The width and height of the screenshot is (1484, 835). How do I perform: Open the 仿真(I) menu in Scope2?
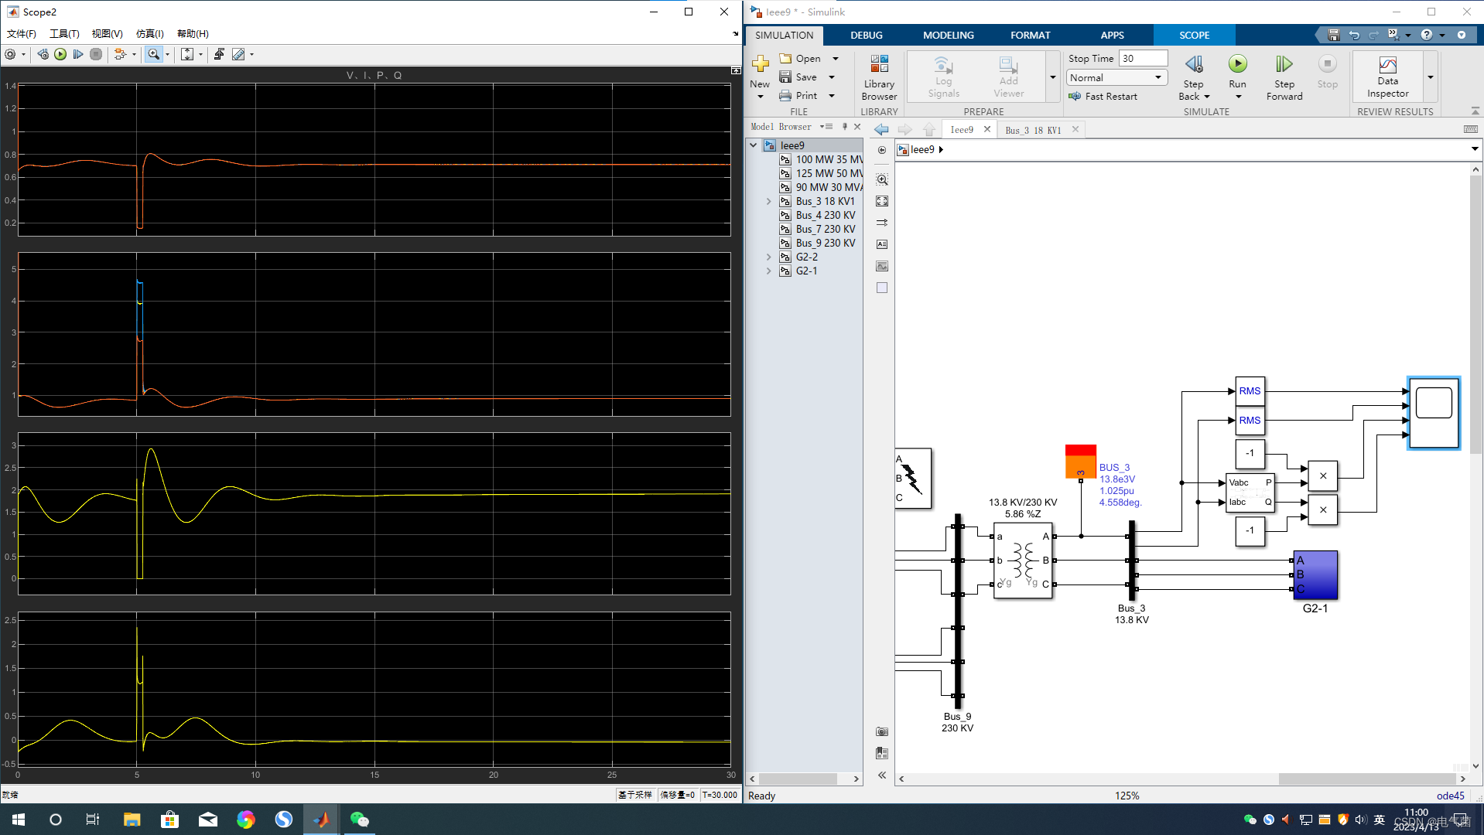(x=149, y=33)
